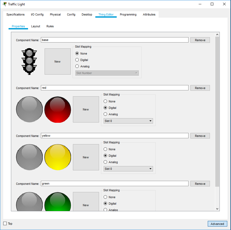Viewport: 231px width, 230px height.
Task: Open the Programming tab
Action: tap(128, 14)
